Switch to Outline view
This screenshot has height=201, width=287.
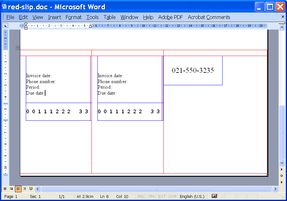24,189
